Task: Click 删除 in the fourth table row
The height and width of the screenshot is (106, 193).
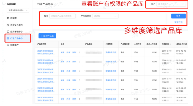Action: [74, 80]
